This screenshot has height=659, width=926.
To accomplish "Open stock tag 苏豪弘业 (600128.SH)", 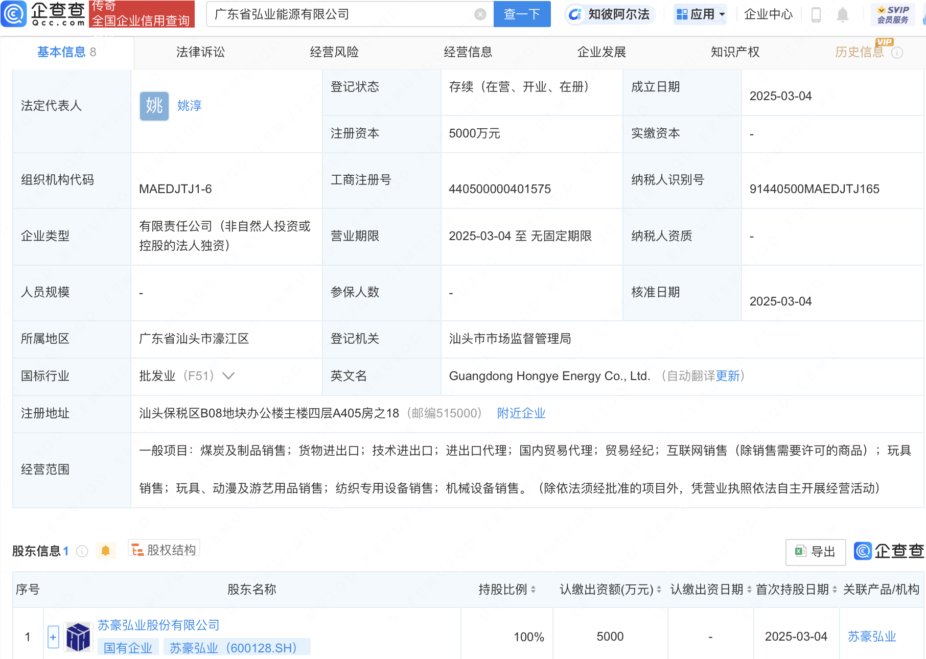I will tap(237, 648).
